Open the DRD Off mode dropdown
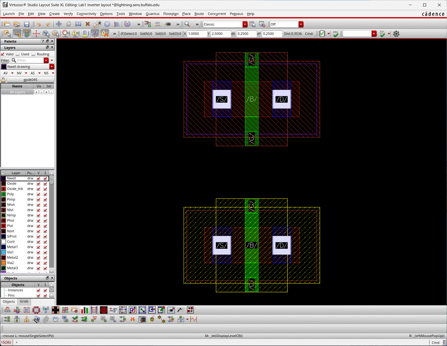This screenshot has width=447, height=346. coord(301,24)
